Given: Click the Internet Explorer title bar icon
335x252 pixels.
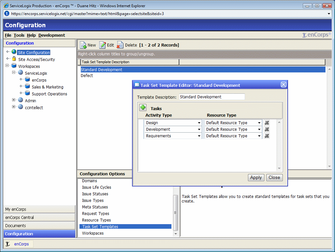Looking at the screenshot, I should (6, 6).
